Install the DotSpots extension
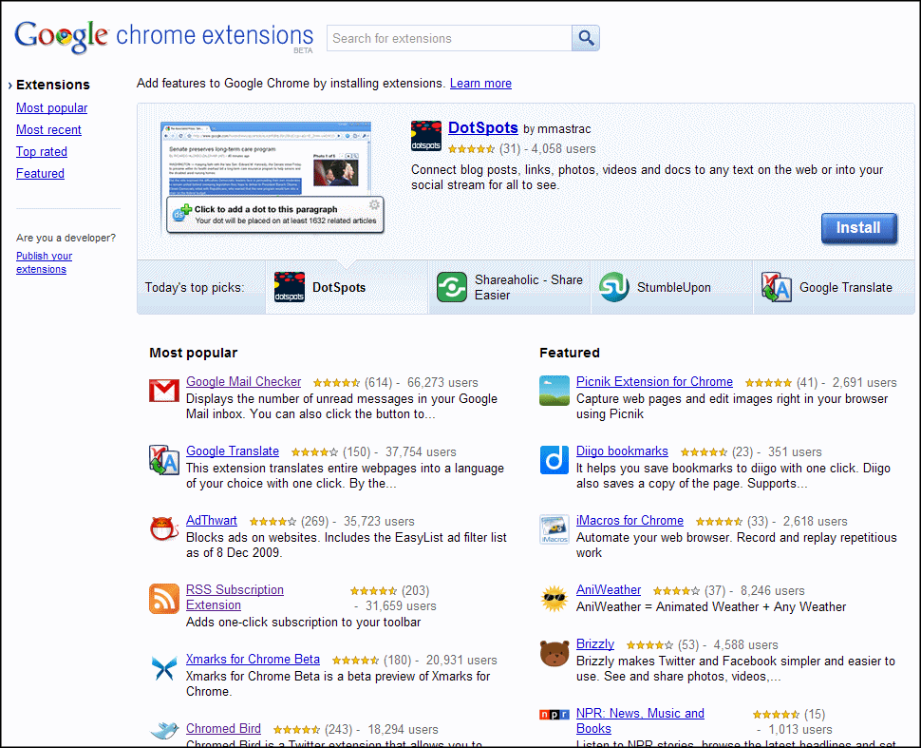This screenshot has width=921, height=748. pyautogui.click(x=858, y=228)
